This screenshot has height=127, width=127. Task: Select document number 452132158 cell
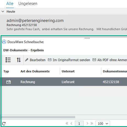pyautogui.click(x=111, y=82)
